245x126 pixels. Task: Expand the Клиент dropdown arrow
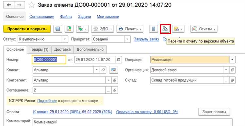tap(97, 70)
